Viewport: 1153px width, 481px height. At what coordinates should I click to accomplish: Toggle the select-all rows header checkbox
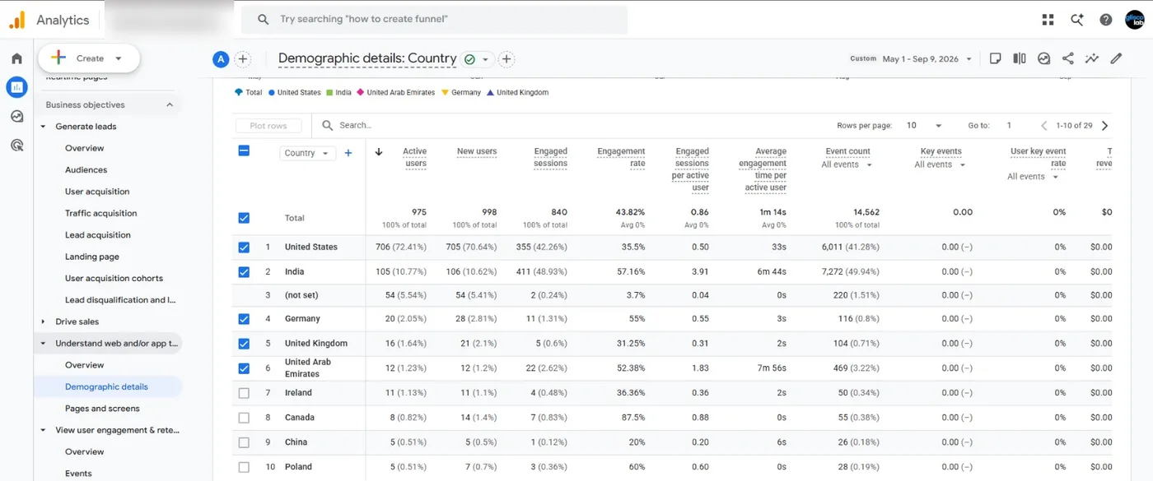(244, 150)
